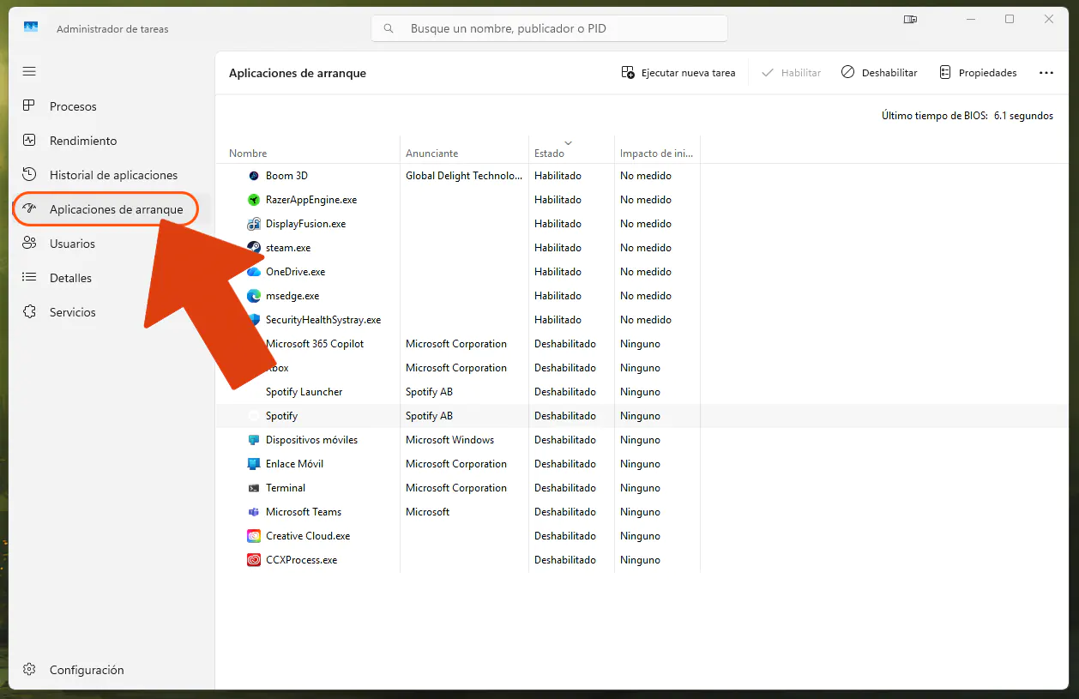Open the Procesos section
The height and width of the screenshot is (699, 1079).
coord(73,106)
